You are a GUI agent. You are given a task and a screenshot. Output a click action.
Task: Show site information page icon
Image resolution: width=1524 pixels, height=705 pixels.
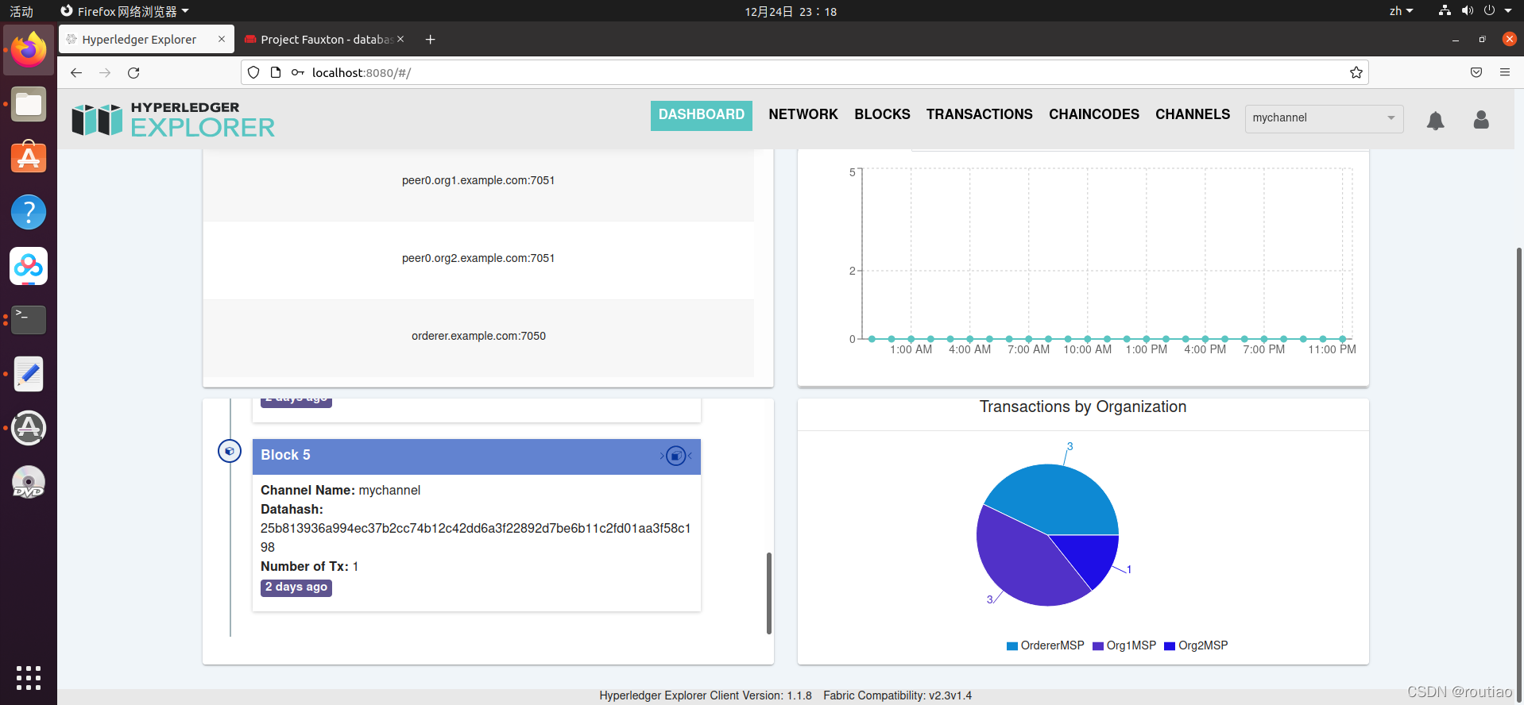click(276, 72)
